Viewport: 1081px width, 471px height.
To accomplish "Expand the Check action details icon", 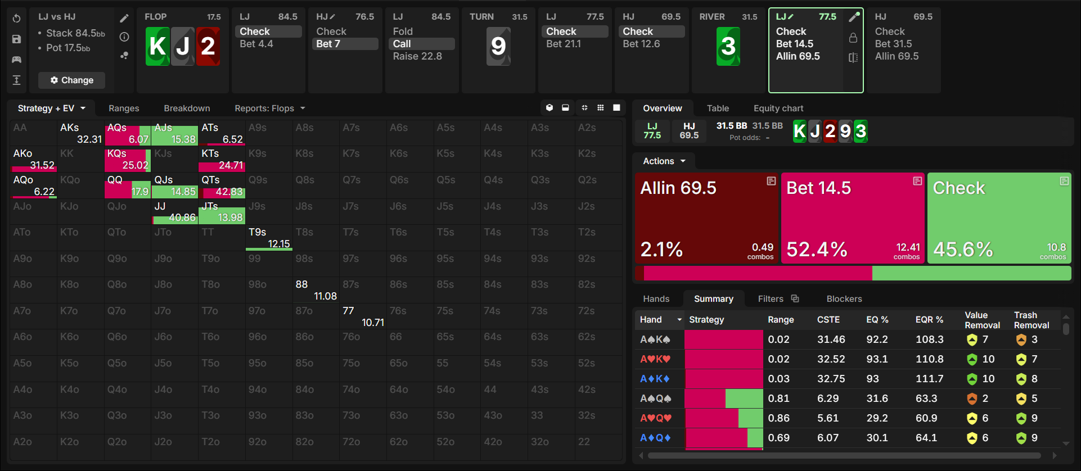I will point(1064,181).
